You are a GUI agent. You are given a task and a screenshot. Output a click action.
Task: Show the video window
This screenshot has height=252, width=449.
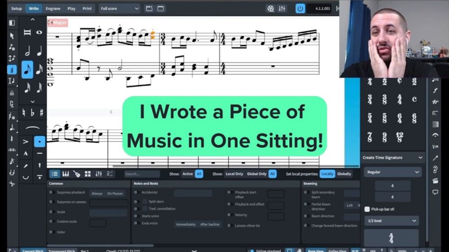[271, 9]
